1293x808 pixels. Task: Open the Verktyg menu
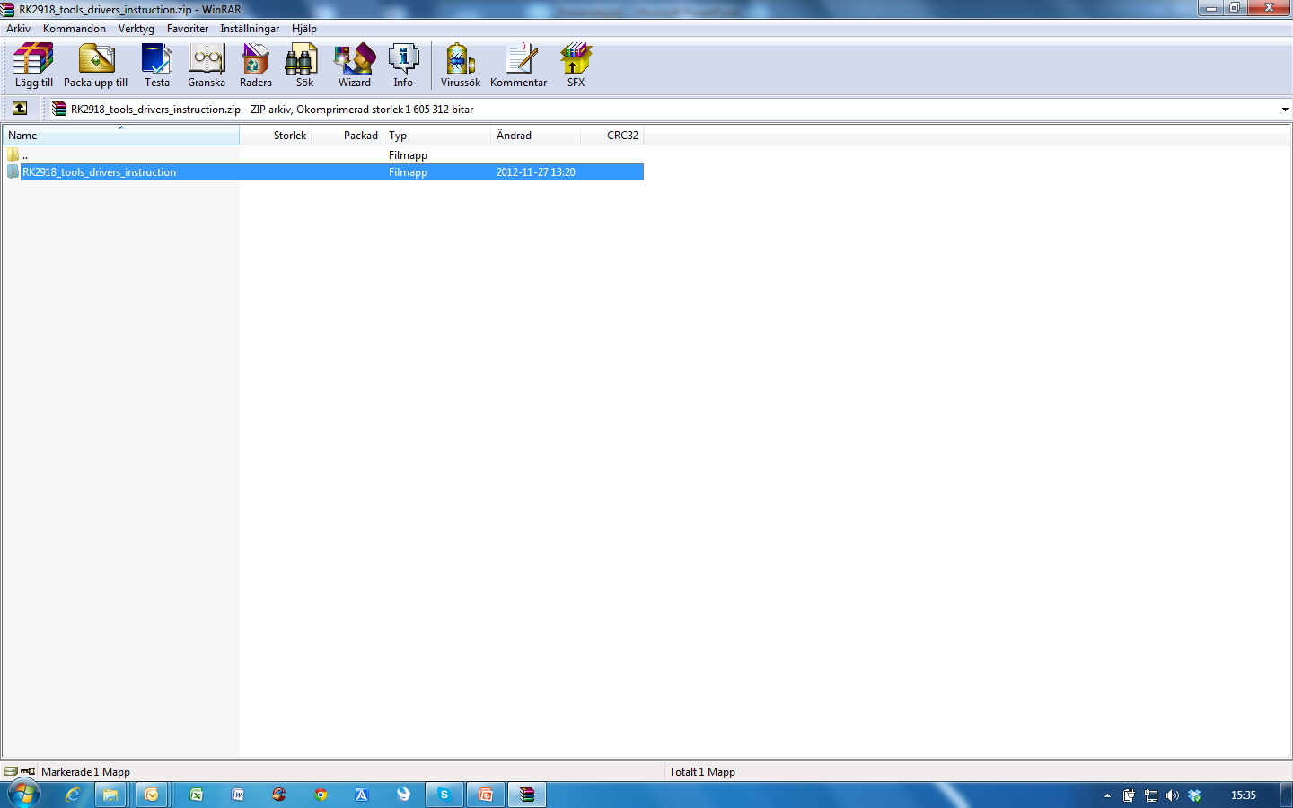point(136,29)
